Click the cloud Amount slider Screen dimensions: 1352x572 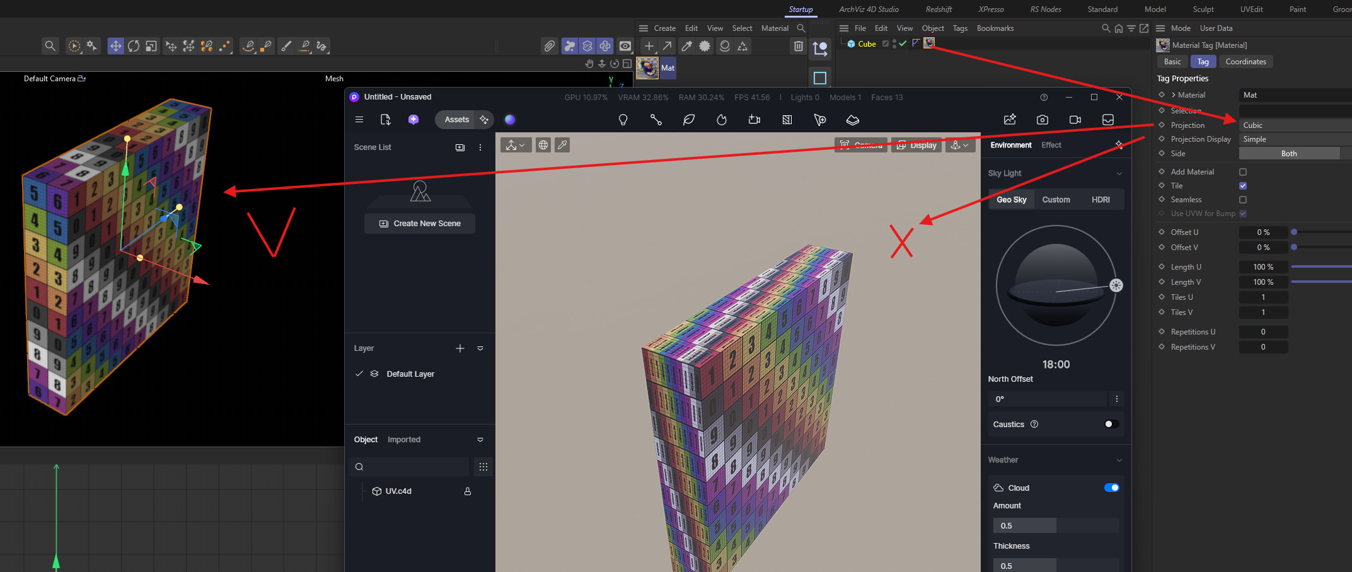tap(1056, 525)
